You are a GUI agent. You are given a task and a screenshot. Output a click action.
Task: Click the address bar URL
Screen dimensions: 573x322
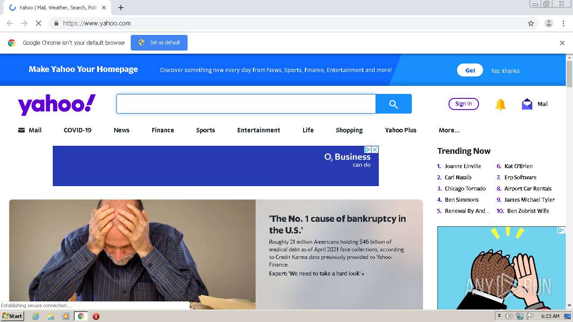[97, 23]
